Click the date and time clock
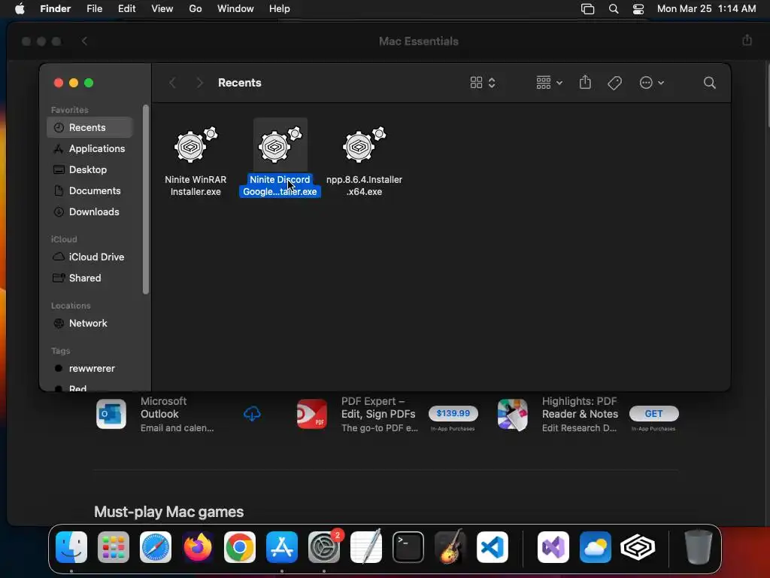Image resolution: width=770 pixels, height=578 pixels. [706, 9]
